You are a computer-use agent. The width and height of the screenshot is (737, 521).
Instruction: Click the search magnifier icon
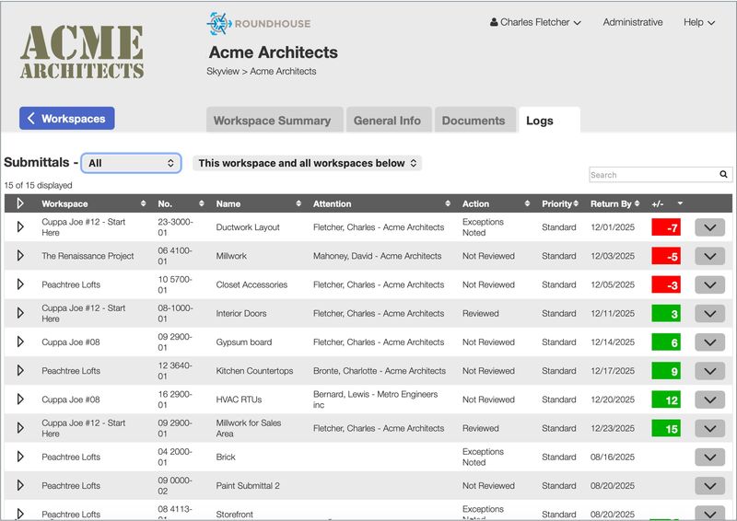click(723, 174)
